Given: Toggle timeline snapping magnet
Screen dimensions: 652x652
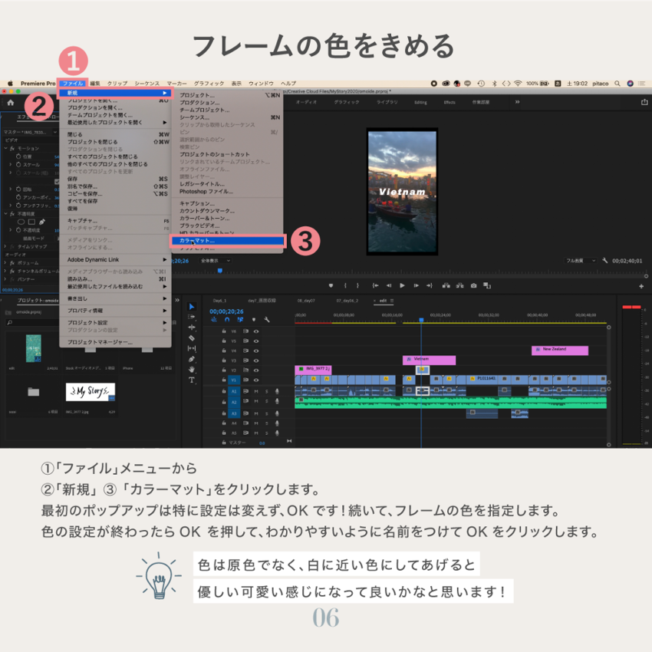Looking at the screenshot, I should [227, 320].
